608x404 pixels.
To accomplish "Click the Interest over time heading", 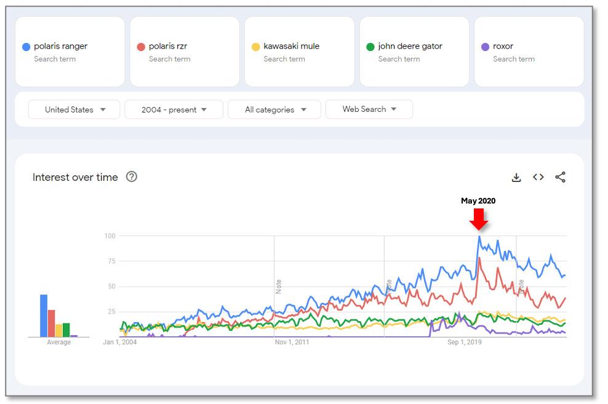I will (x=75, y=177).
